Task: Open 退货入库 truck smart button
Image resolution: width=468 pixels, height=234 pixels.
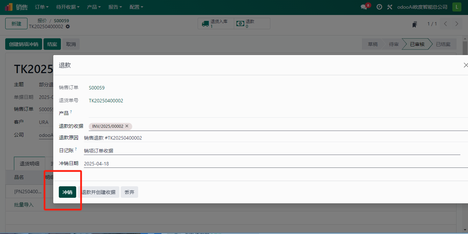Action: 216,24
